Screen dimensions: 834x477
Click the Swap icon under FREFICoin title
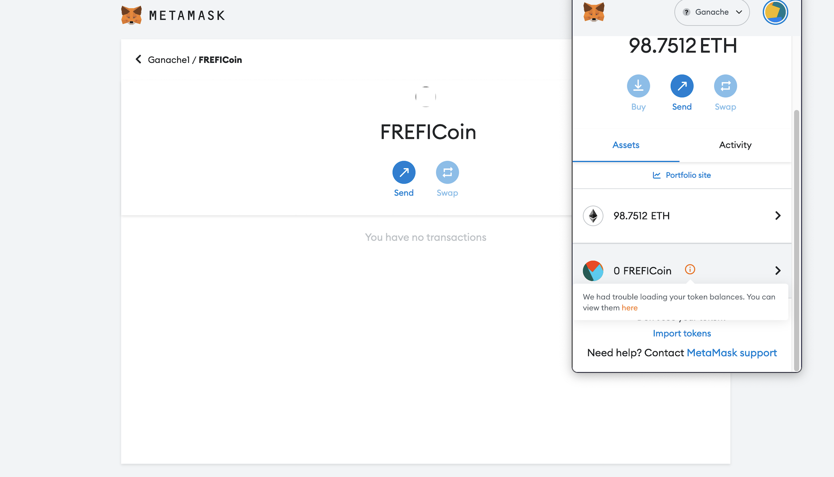pos(447,172)
